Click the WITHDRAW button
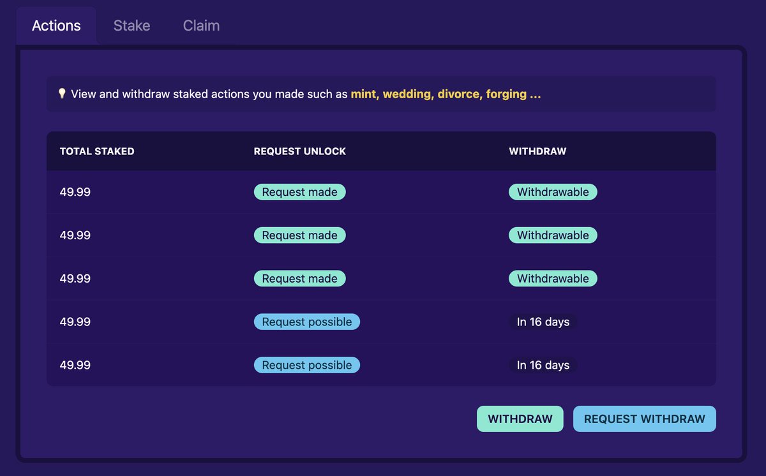Screen dimensions: 766x476 520,419
